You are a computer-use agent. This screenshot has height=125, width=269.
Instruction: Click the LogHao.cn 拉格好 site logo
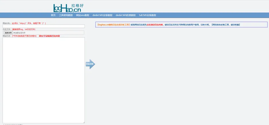pyautogui.click(x=69, y=8)
